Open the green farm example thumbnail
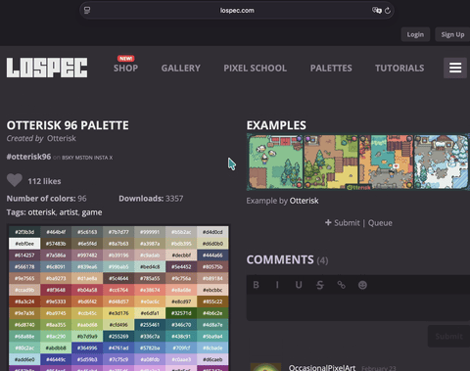This screenshot has width=470, height=371. pos(276,162)
